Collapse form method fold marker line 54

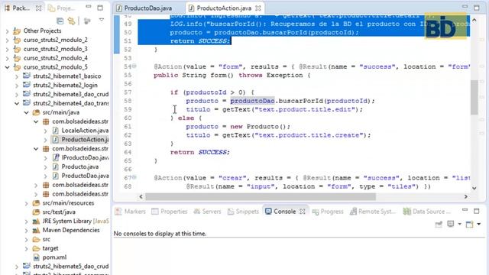coord(134,66)
